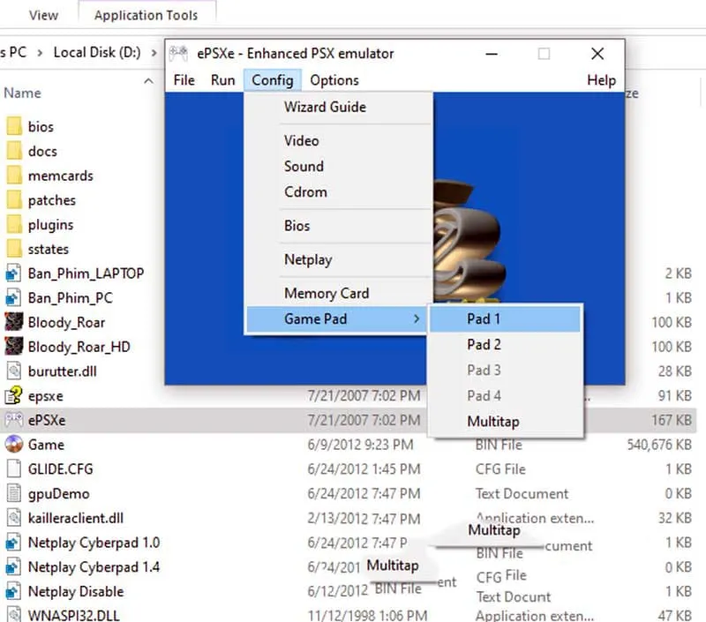
Task: Choose Sound in the Config menu
Action: tap(339, 167)
